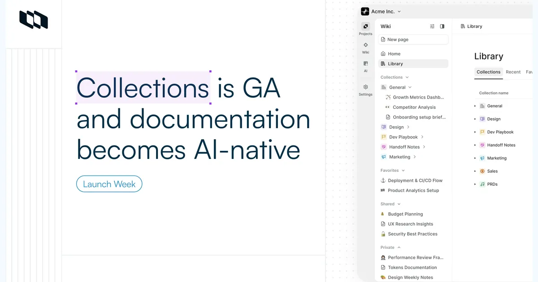538x282 pixels.
Task: Switch to the Collections tab in Library
Action: tap(488, 72)
